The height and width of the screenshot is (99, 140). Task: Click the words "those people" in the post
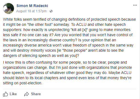74,50
